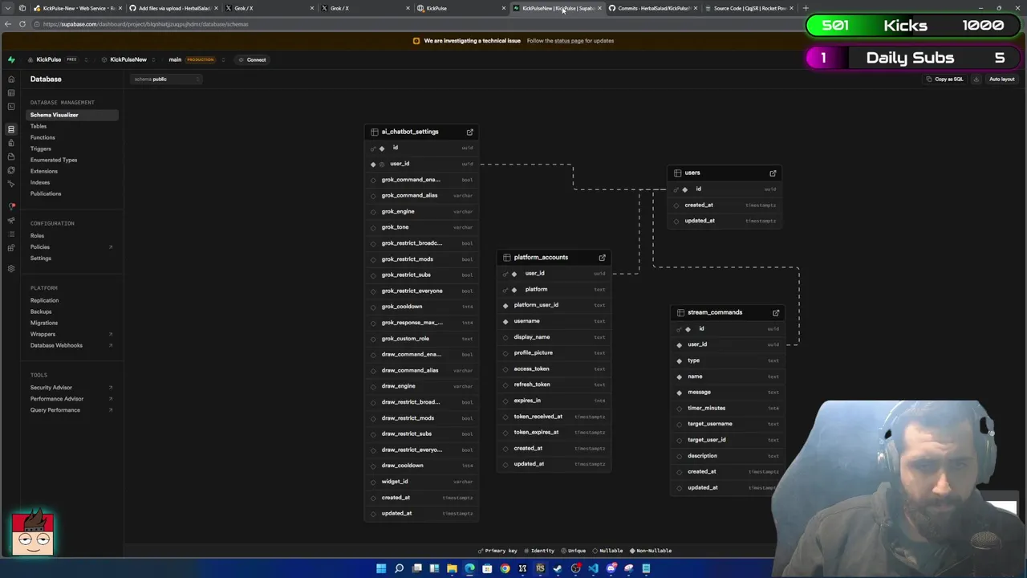Screen dimensions: 1027x578
Task: Open a new browser tab with plus
Action: point(806,8)
